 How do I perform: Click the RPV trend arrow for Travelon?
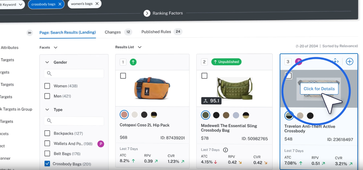click(324, 163)
